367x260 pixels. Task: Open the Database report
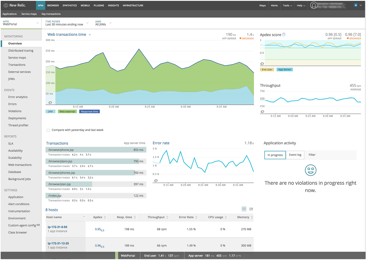point(15,172)
